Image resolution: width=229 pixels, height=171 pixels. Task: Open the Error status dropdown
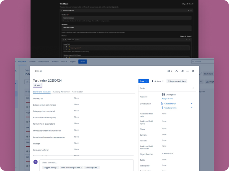click(143, 81)
